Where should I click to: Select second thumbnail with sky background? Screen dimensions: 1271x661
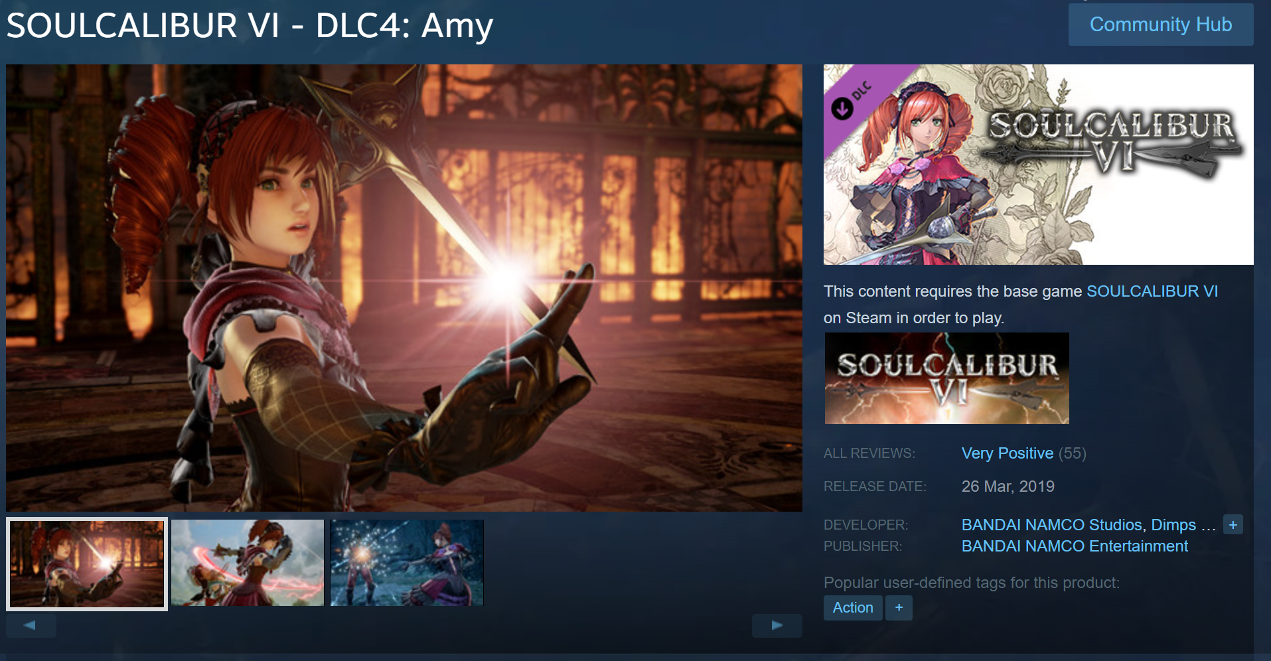point(248,563)
